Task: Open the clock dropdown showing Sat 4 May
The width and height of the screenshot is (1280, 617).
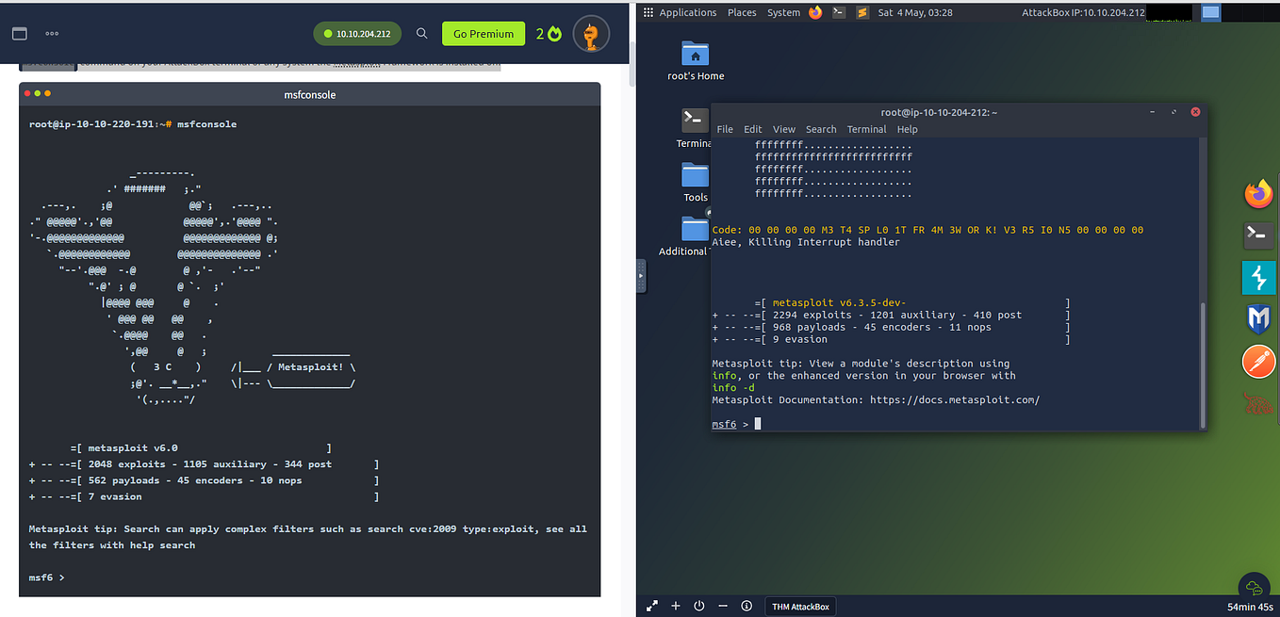Action: (909, 12)
